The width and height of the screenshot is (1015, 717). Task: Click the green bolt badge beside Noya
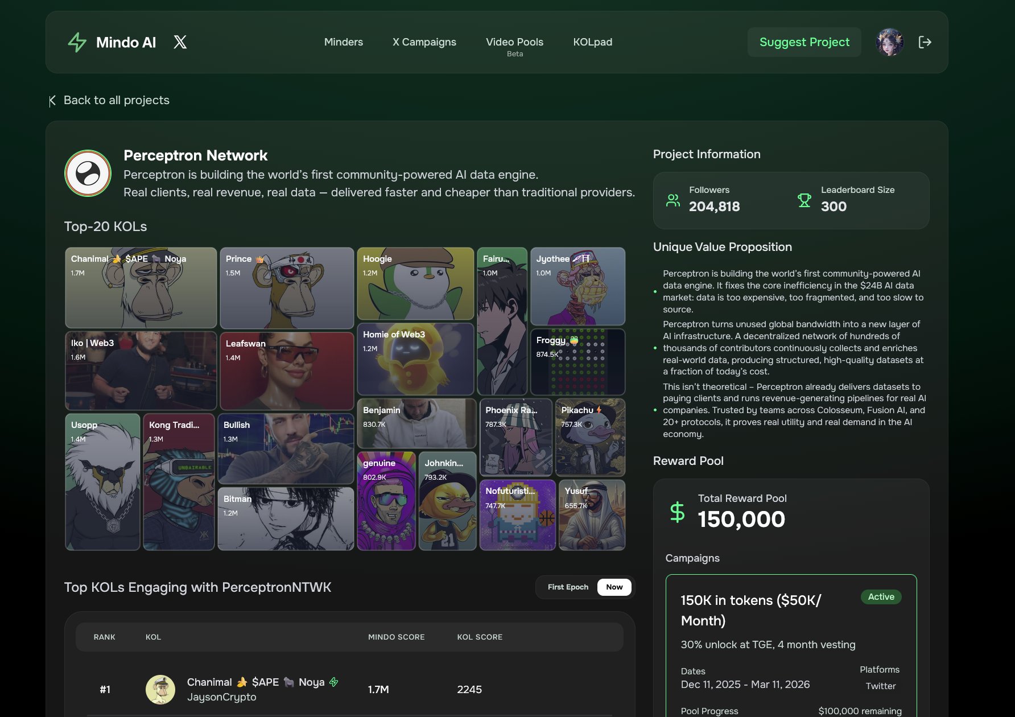[334, 682]
